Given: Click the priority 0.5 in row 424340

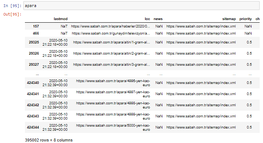Looking at the screenshot, I should [249, 83].
